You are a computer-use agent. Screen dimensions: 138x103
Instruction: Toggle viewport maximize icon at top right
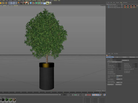coord(105,5)
